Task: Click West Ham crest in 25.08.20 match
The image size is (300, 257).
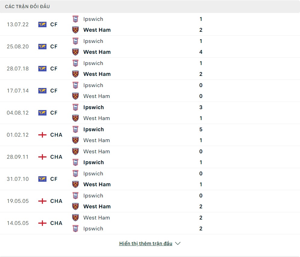Action: click(x=75, y=52)
